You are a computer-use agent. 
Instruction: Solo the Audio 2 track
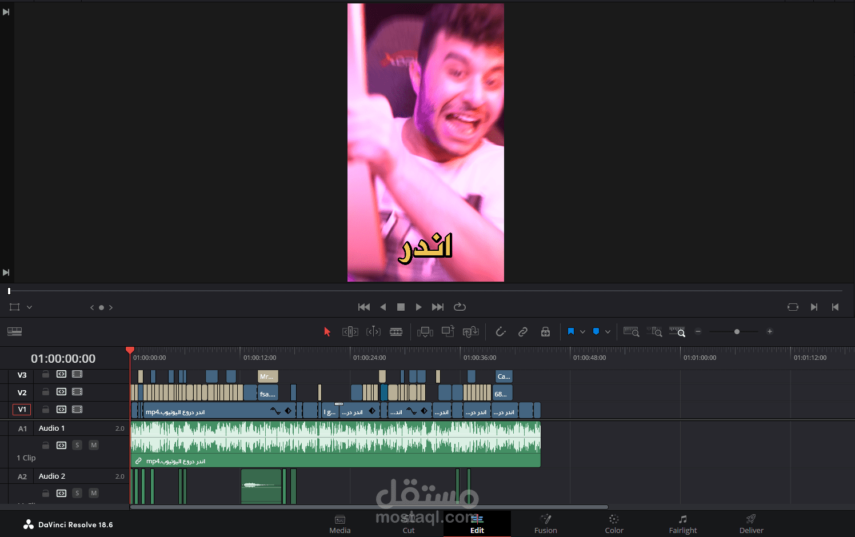click(77, 493)
